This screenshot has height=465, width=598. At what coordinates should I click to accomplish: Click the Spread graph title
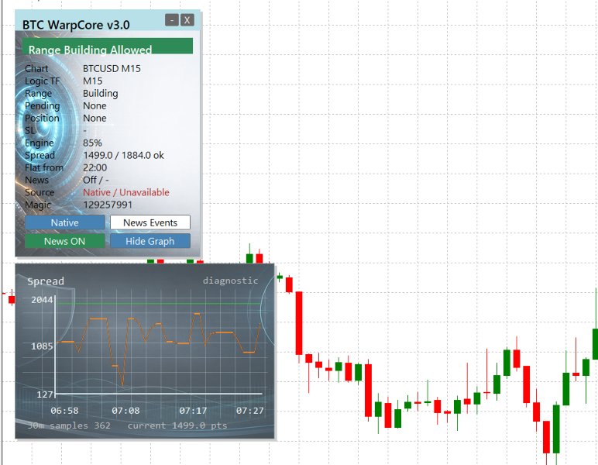(x=46, y=281)
